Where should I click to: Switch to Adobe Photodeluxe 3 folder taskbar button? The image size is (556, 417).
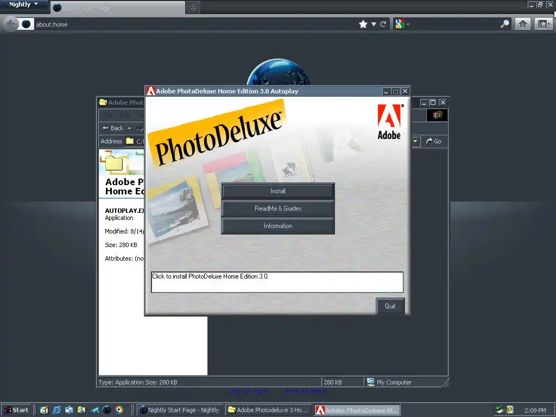[x=268, y=410]
